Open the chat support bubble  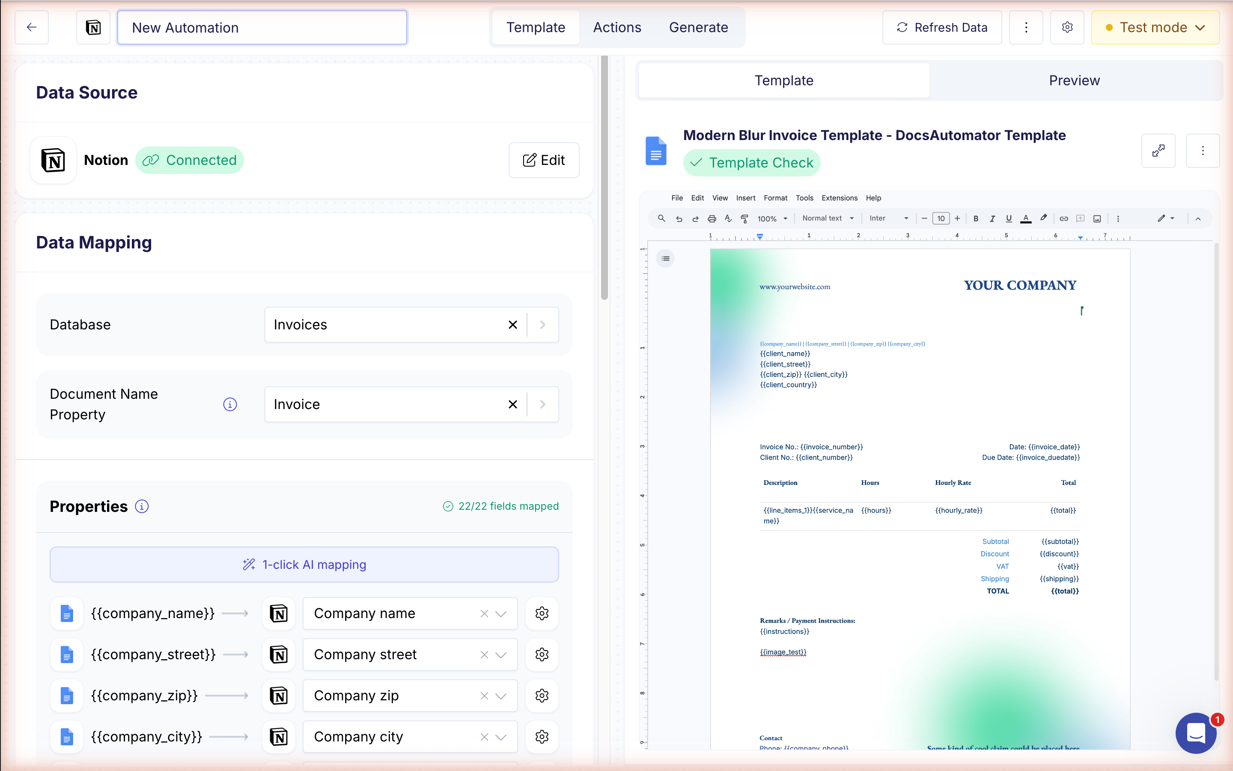click(1195, 733)
